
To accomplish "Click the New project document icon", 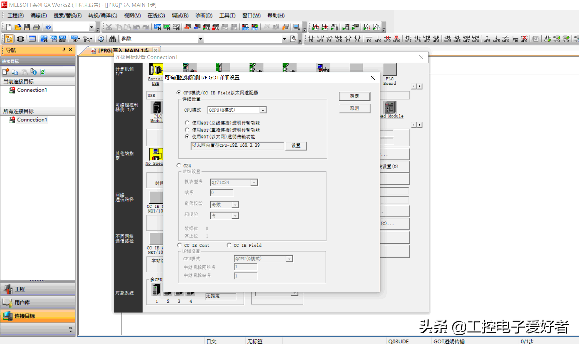I will coord(9,27).
